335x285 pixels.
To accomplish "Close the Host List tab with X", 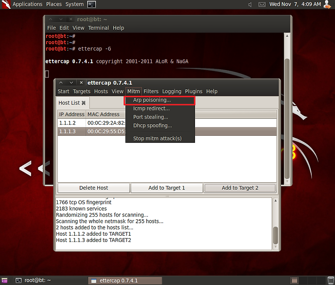I will tap(84, 103).
